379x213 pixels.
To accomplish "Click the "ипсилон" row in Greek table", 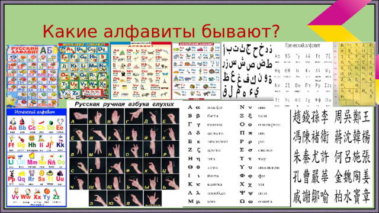I will pos(259,167).
